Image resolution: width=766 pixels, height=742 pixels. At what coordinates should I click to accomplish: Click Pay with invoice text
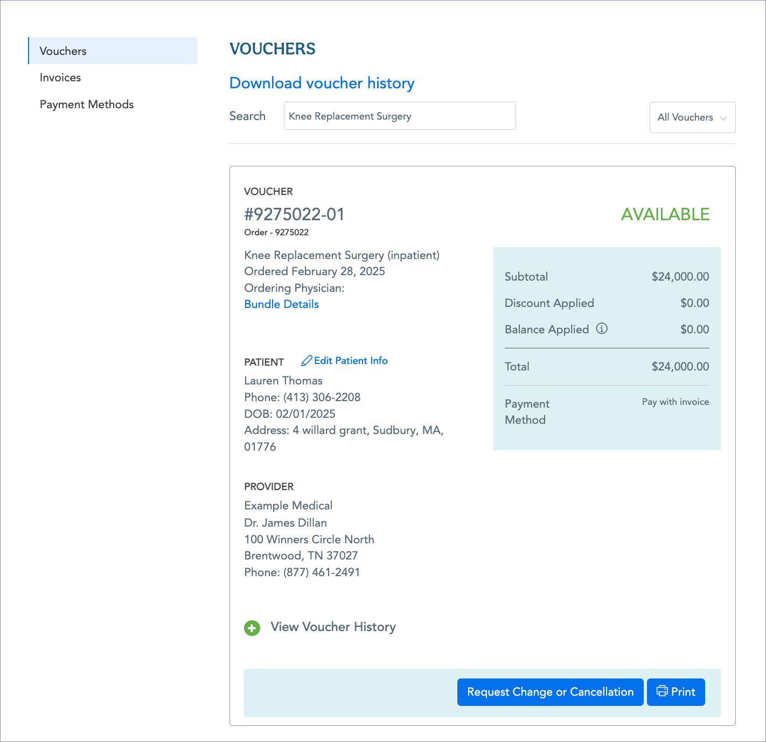coord(676,402)
